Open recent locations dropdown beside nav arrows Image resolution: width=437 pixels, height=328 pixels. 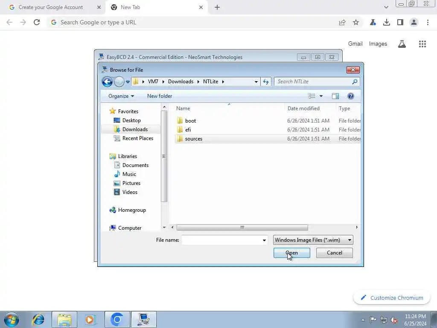[128, 82]
